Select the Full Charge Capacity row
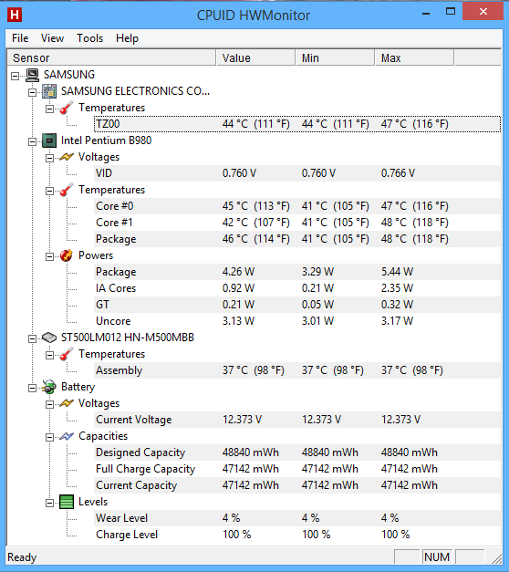This screenshot has height=572, width=509. [297, 469]
